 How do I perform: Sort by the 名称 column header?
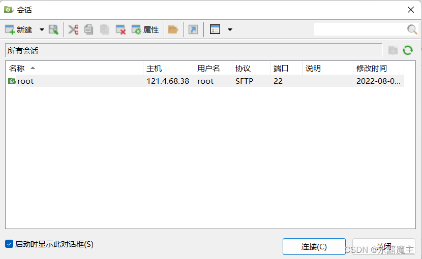74,69
